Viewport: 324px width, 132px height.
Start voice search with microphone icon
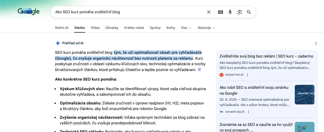pyautogui.click(x=230, y=12)
